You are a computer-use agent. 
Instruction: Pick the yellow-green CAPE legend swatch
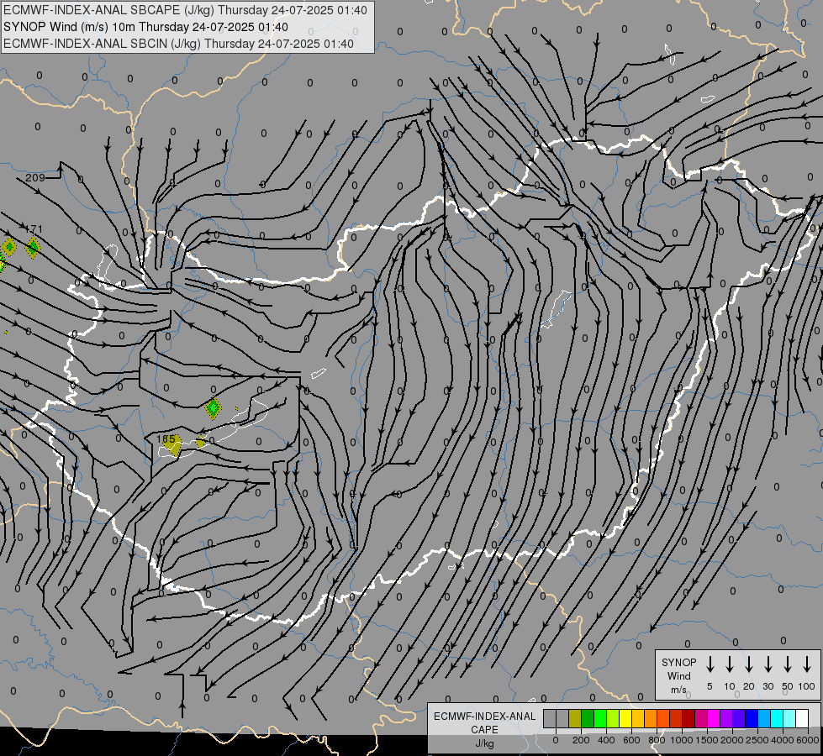click(x=613, y=718)
